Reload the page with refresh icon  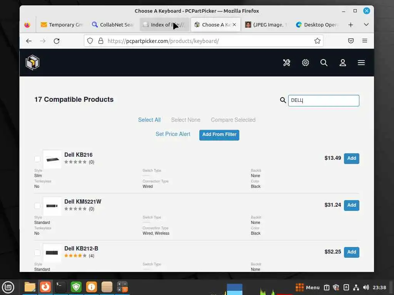(x=57, y=41)
